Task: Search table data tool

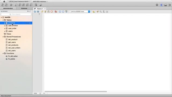Action: 36,5
